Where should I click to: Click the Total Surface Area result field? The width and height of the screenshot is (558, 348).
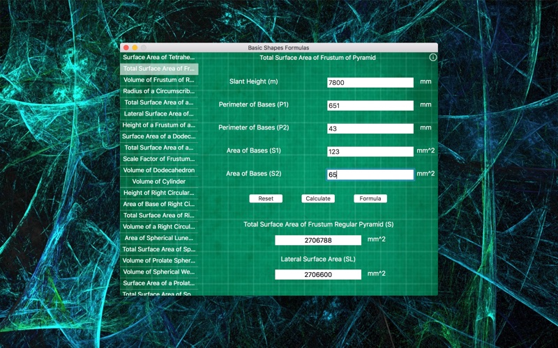coord(318,240)
